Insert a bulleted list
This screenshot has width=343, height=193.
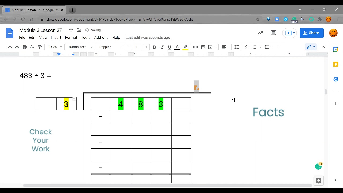(255, 47)
